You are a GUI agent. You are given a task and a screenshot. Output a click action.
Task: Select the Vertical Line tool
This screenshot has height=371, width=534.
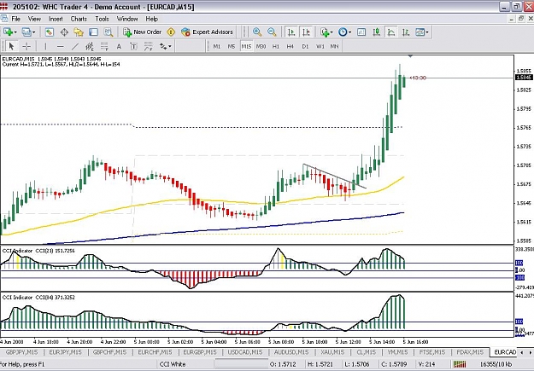[45, 46]
